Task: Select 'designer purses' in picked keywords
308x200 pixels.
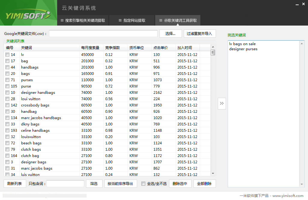Action: click(243, 49)
